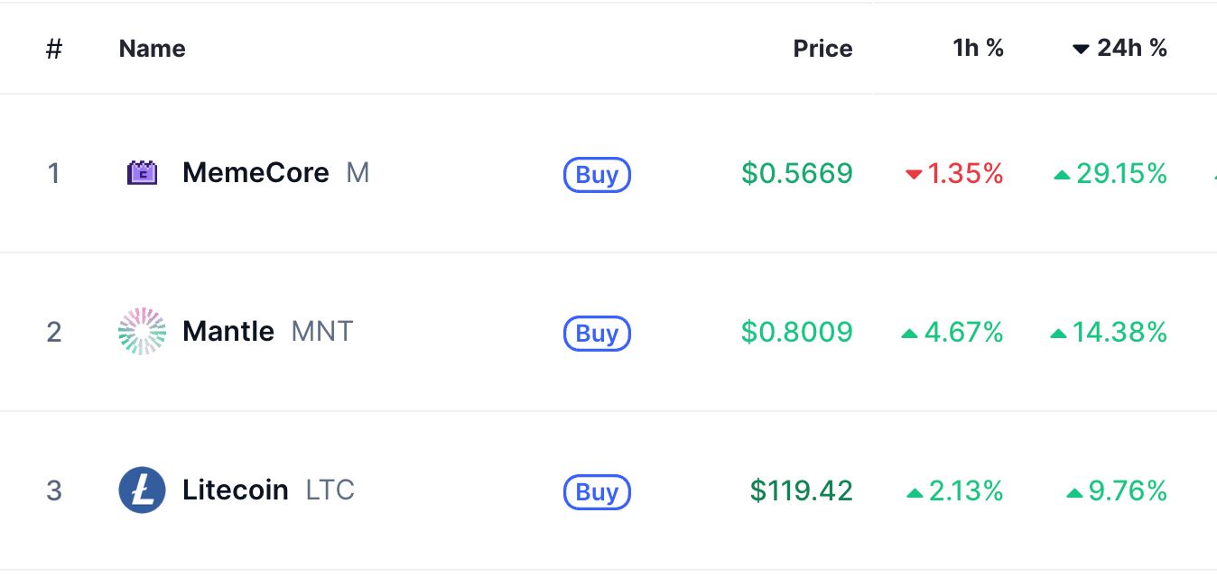Click the Litecoin blue logo icon
This screenshot has height=577, width=1217.
[x=142, y=490]
